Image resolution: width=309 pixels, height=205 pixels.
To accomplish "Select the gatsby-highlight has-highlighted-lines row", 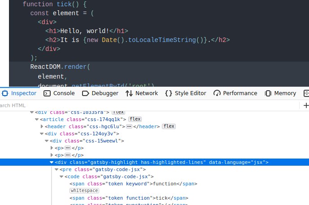I will point(154,162).
